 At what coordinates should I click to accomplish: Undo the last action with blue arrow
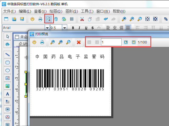click(x=106, y=19)
